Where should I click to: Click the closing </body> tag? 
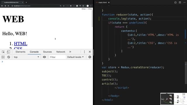[114, 96]
